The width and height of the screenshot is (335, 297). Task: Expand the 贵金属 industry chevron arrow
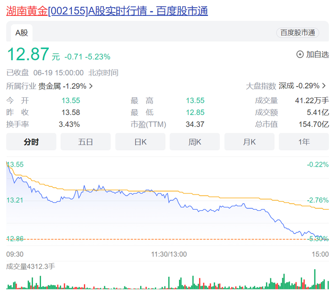91,86
